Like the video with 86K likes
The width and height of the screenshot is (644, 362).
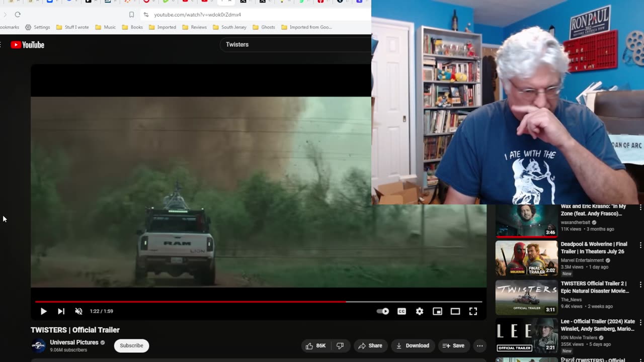(315, 345)
